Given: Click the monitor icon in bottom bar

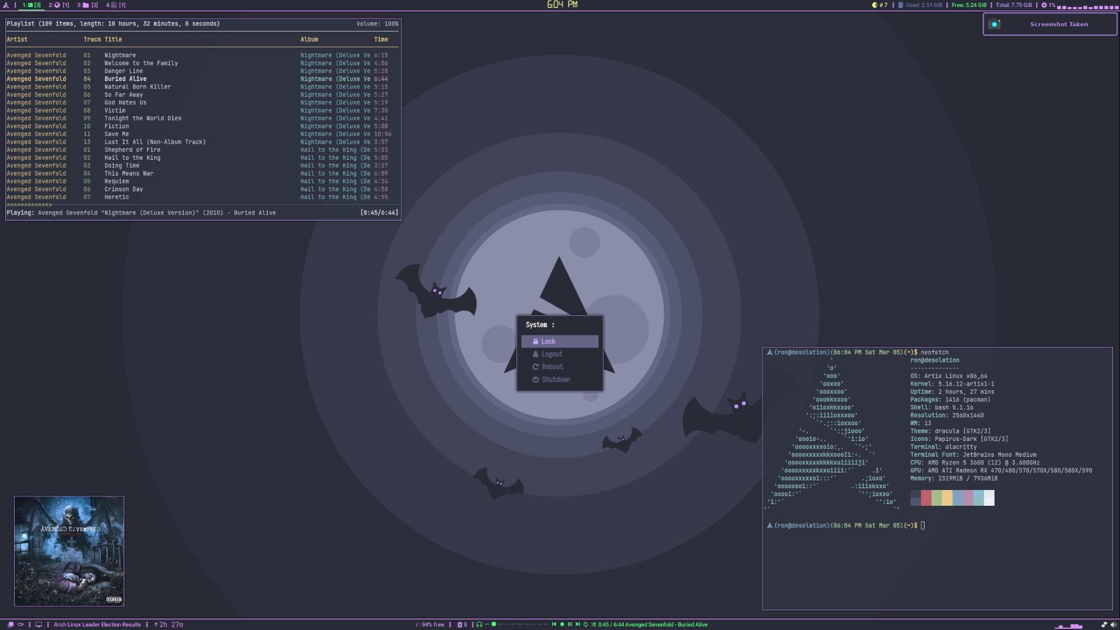Looking at the screenshot, I should 38,625.
